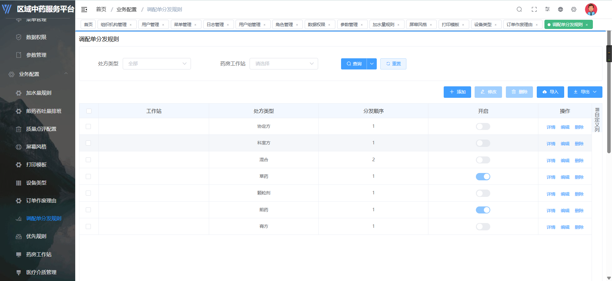Click the 设备类型 grid icon in sidebar
This screenshot has height=281, width=612.
19,183
